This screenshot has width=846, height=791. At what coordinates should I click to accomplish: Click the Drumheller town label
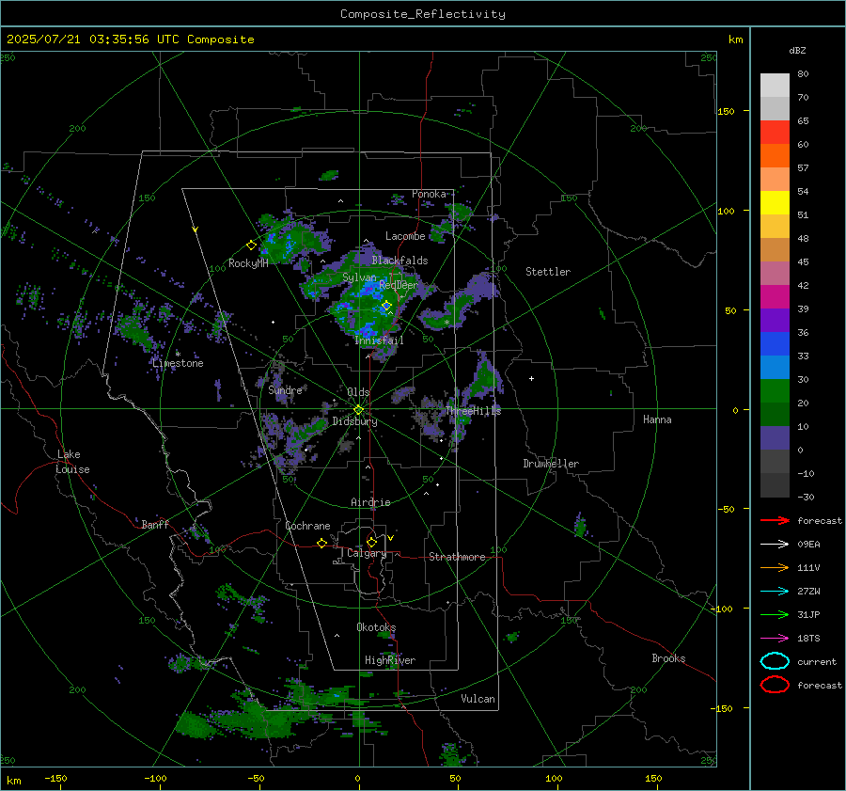551,464
